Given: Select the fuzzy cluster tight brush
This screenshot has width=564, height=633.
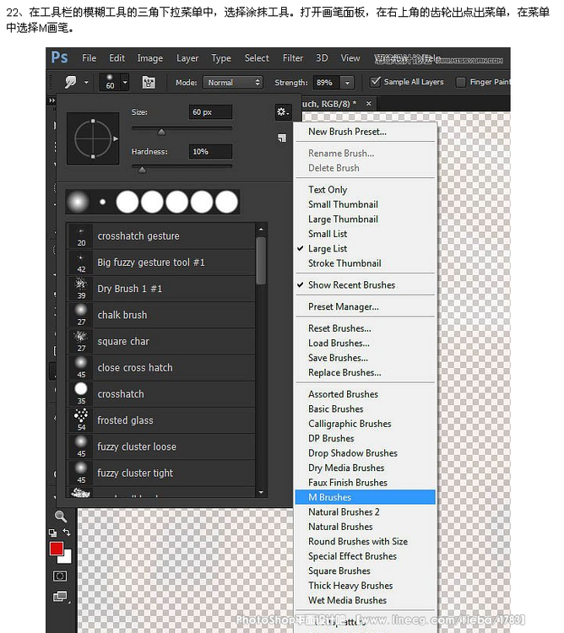Looking at the screenshot, I should [160, 473].
